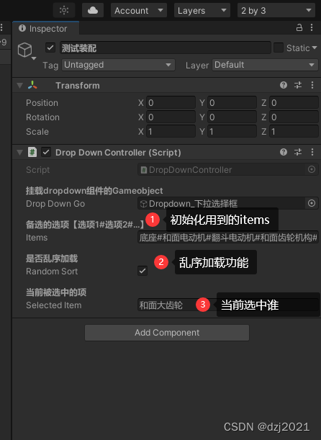
Task: Collapse the Transform component foldout
Action: coord(19,85)
